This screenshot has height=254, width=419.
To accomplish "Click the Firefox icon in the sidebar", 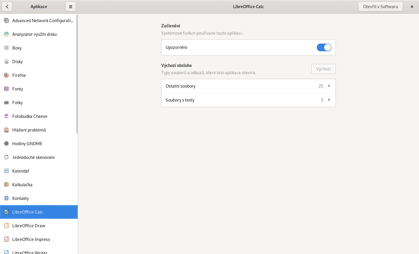I will pos(6,75).
